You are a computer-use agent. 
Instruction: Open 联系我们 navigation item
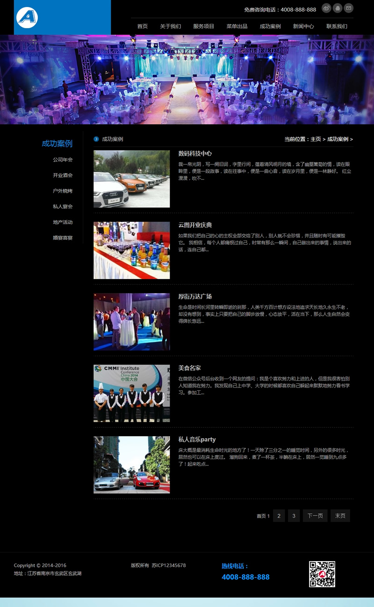tap(337, 26)
